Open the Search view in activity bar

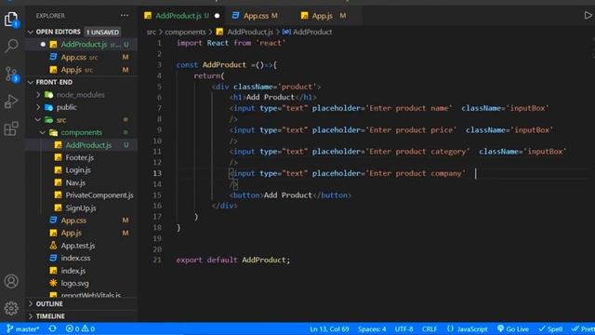click(11, 46)
